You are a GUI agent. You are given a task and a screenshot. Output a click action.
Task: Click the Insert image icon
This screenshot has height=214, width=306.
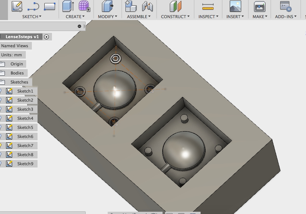coord(235,6)
